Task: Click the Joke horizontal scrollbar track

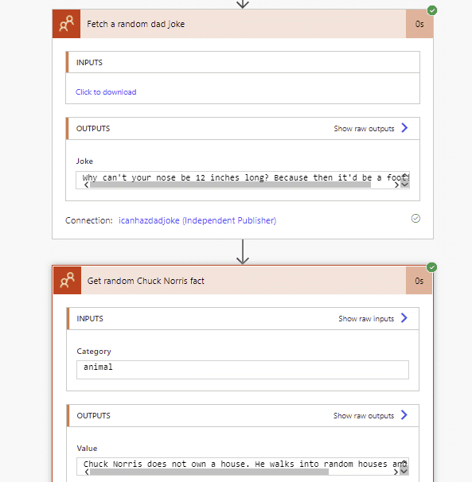Action: (230, 185)
